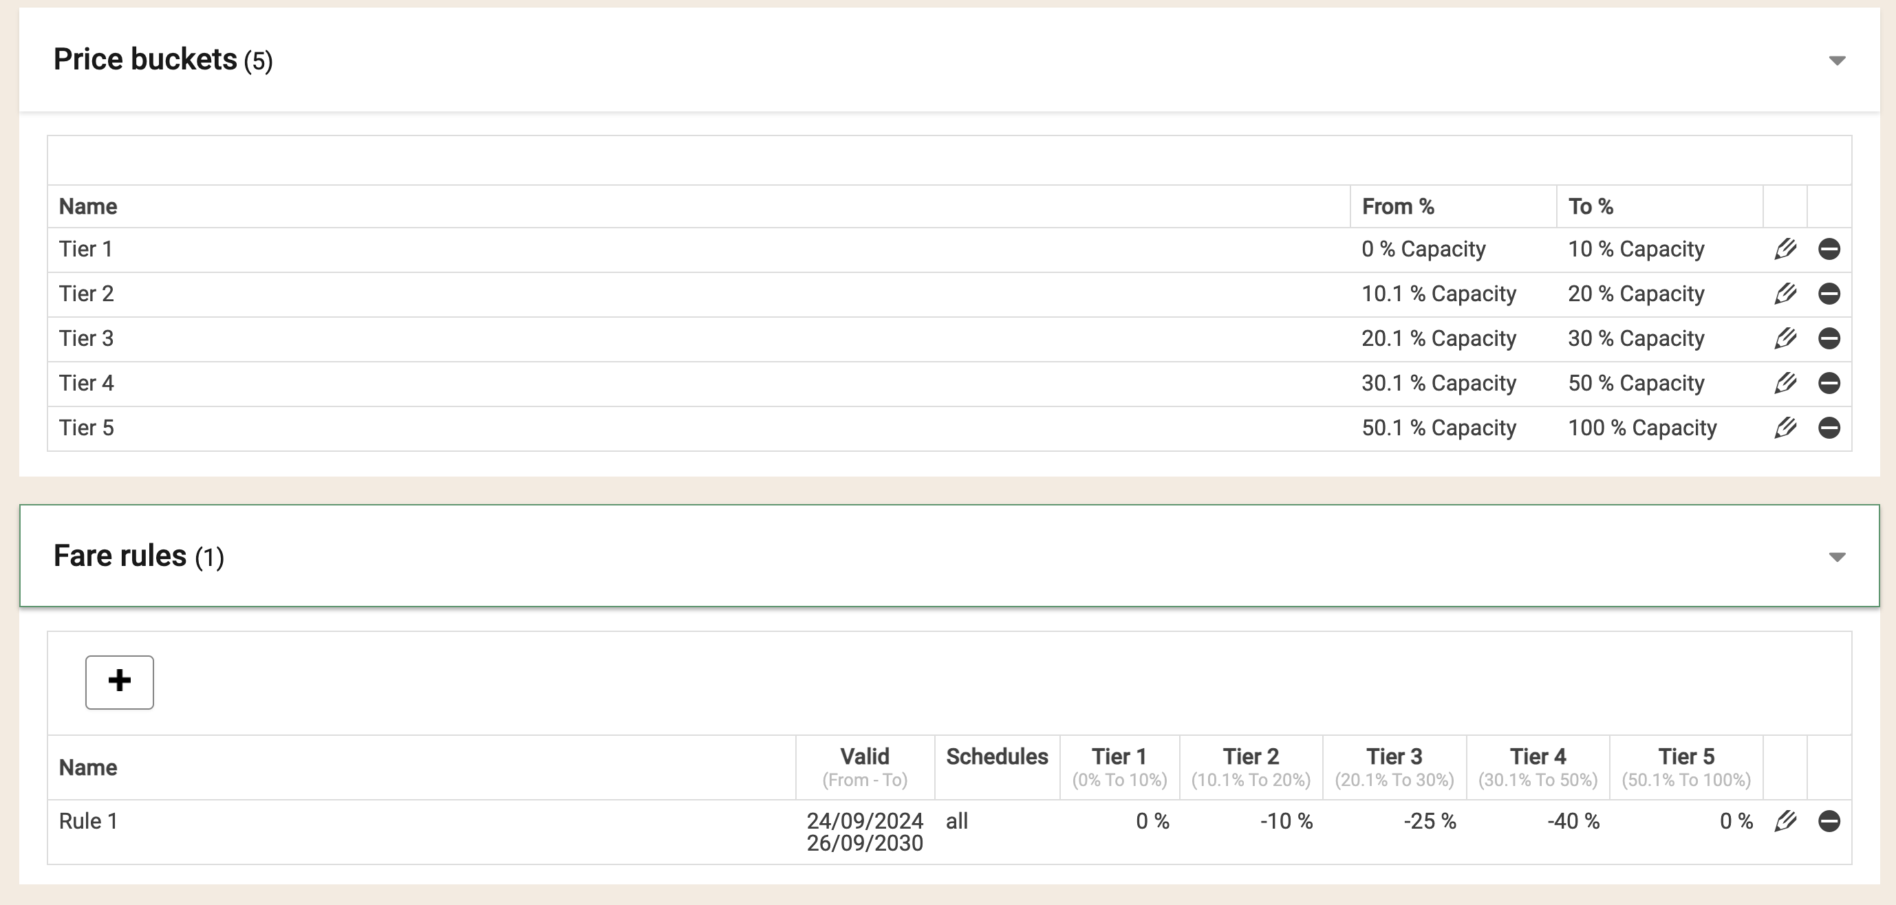This screenshot has width=1896, height=905.
Task: Click the '30 % Capacity' cell
Action: point(1660,338)
